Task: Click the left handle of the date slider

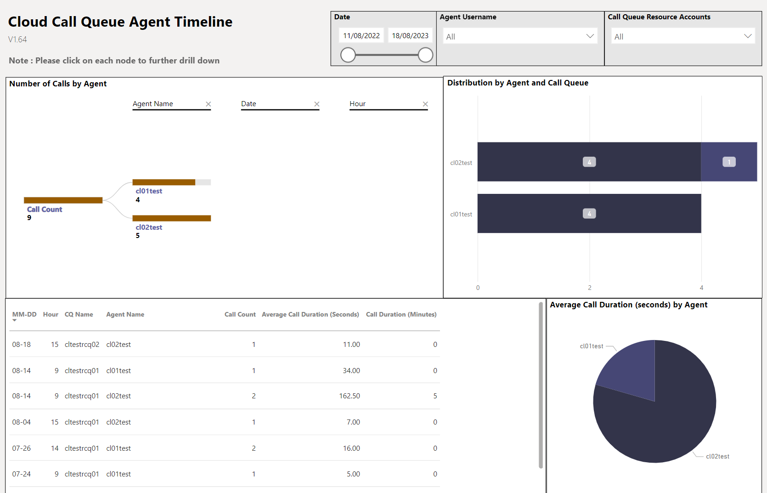Action: coord(348,55)
